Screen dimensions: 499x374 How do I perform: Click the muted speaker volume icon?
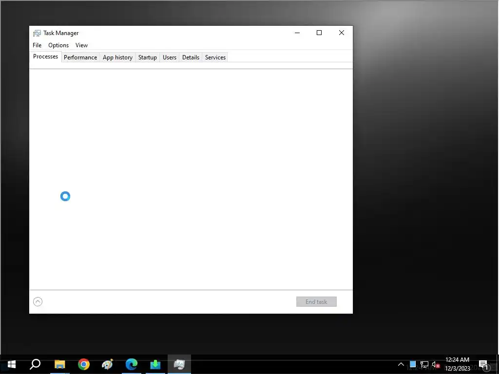(x=436, y=364)
